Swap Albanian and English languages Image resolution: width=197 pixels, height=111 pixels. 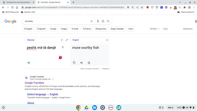[x=67, y=40]
